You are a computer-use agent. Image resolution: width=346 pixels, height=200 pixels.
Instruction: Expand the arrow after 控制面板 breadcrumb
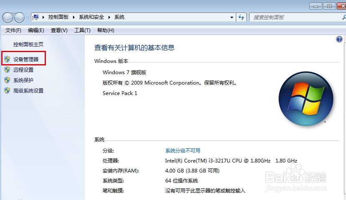pyautogui.click(x=74, y=17)
